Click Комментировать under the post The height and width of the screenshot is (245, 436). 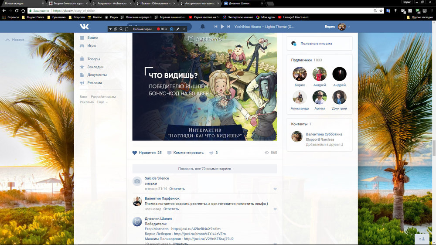(185, 153)
